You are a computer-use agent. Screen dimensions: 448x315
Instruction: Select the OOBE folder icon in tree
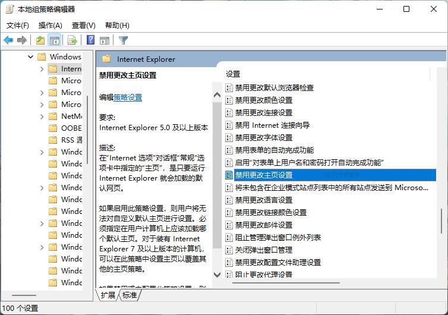pyautogui.click(x=53, y=128)
